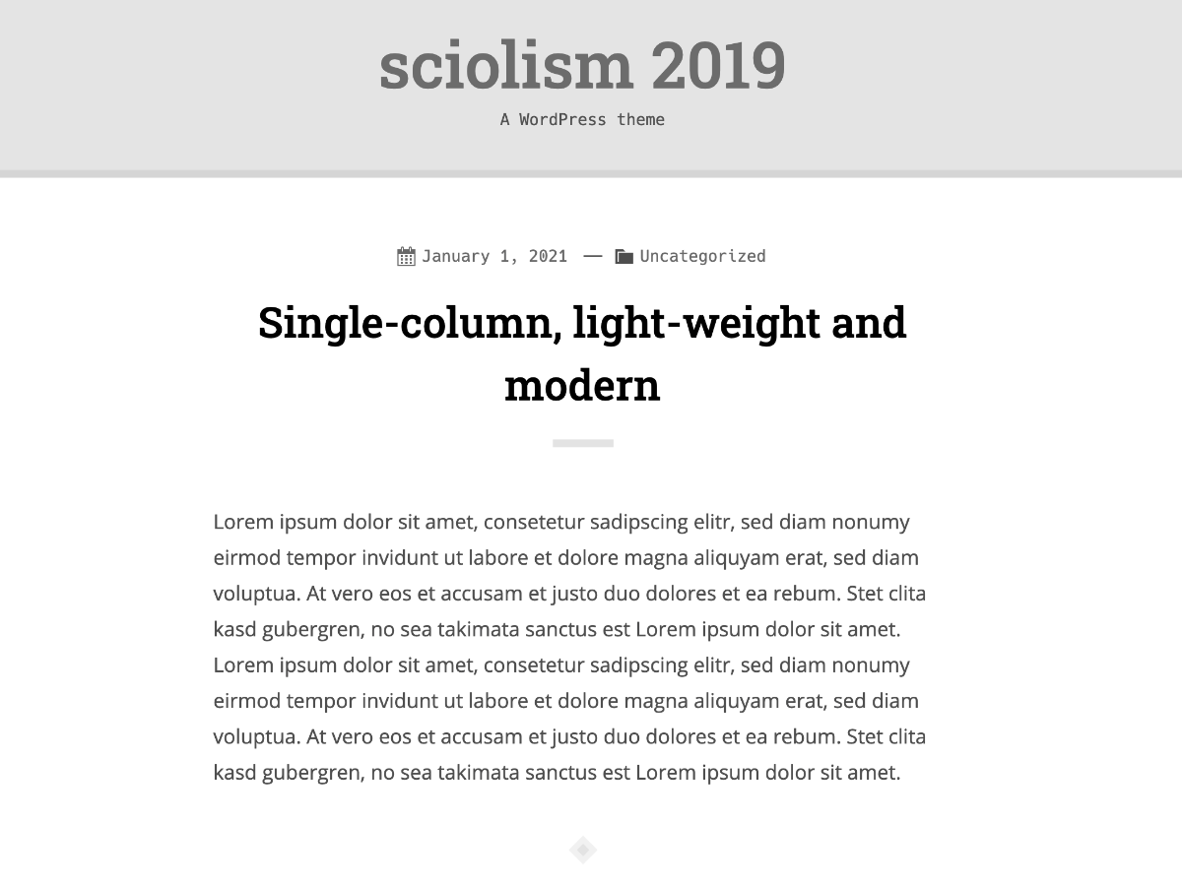Click the first "voluptua." word in the paragraph
Image resolution: width=1182 pixels, height=886 pixels.
pyautogui.click(x=257, y=595)
